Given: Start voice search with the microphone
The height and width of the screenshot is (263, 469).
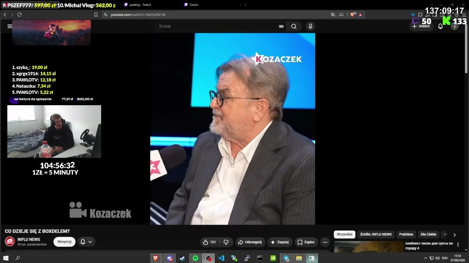Looking at the screenshot, I should click(310, 26).
